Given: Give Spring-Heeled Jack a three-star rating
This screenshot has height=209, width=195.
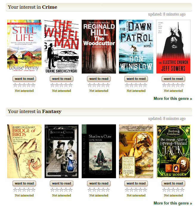Looking at the screenshot, I should [173, 190].
